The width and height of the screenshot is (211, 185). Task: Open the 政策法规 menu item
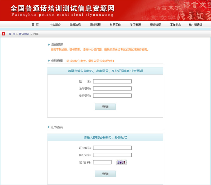75,24
